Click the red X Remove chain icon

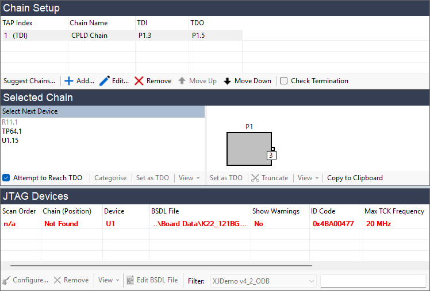coord(139,81)
